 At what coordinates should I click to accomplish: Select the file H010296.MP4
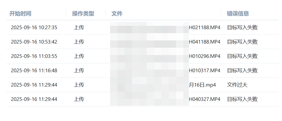pyautogui.click(x=205, y=56)
